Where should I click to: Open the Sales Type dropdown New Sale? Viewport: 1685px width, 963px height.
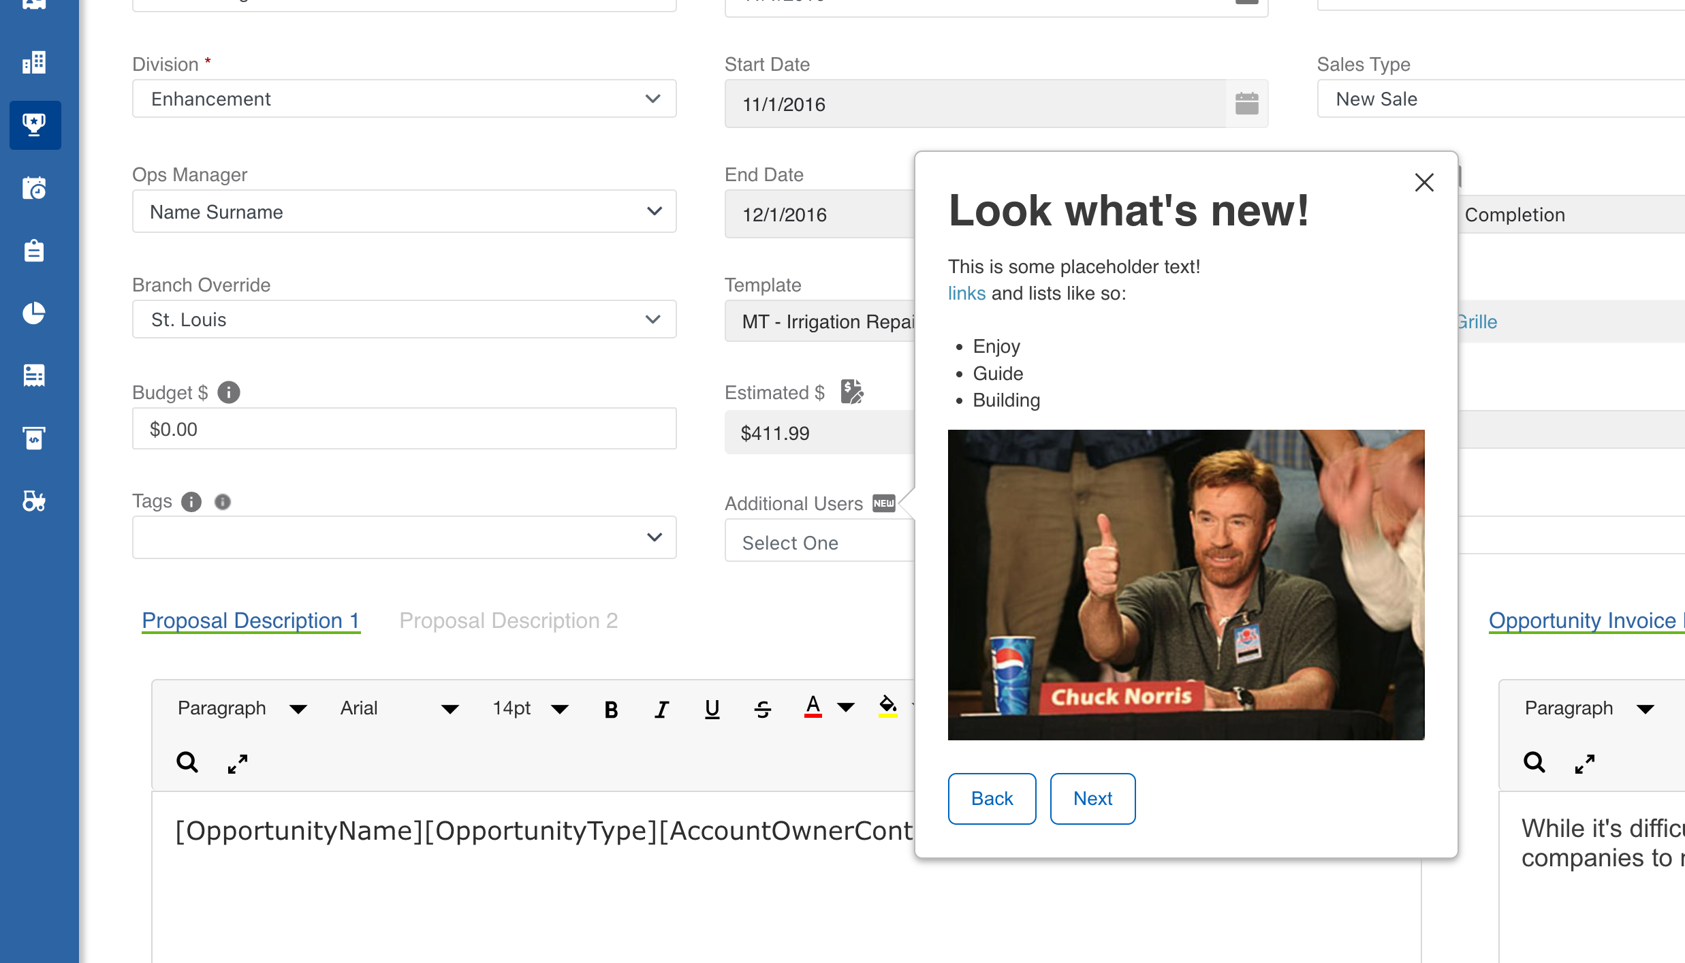pyautogui.click(x=1501, y=99)
